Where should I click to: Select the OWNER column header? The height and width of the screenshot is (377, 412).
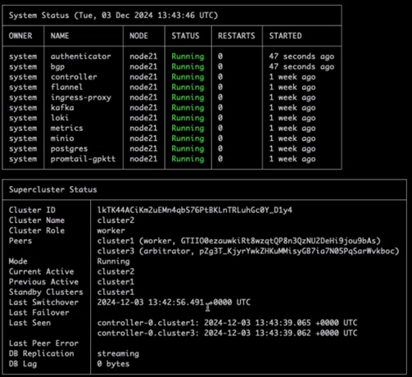tap(20, 36)
